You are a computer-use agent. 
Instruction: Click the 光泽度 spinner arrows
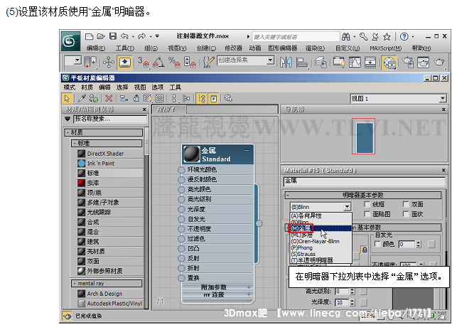pos(352,302)
